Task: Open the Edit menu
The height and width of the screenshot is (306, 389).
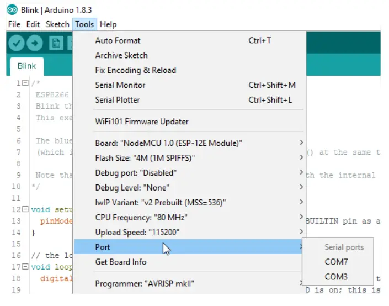Action: pos(33,24)
